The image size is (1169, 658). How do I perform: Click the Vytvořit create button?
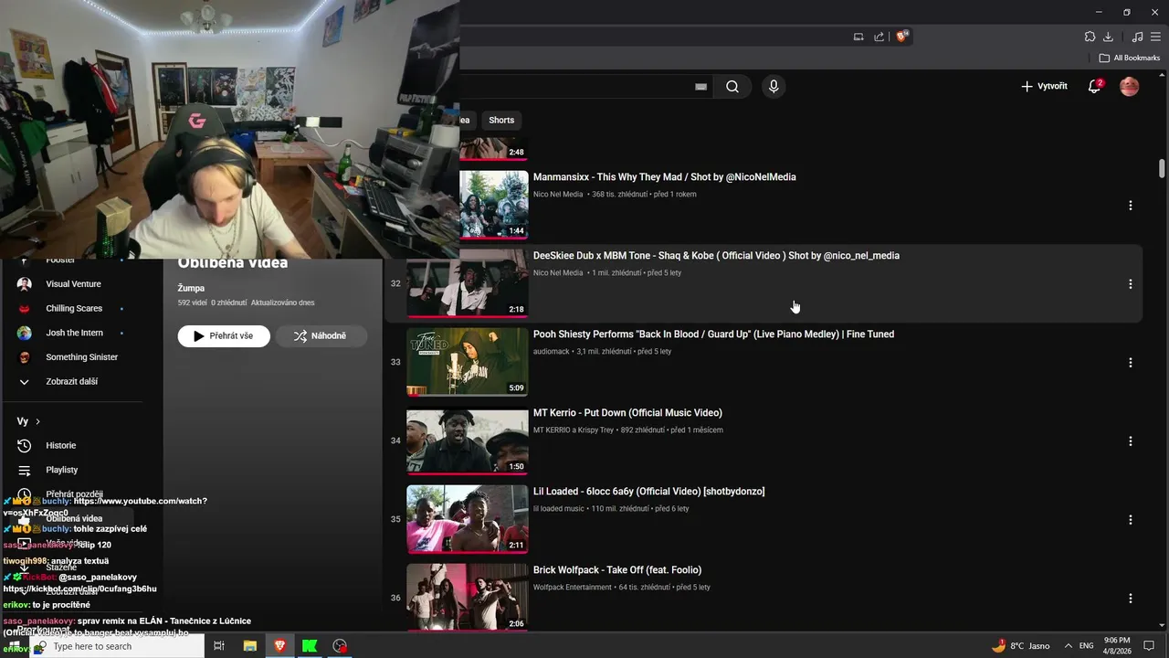1044,86
